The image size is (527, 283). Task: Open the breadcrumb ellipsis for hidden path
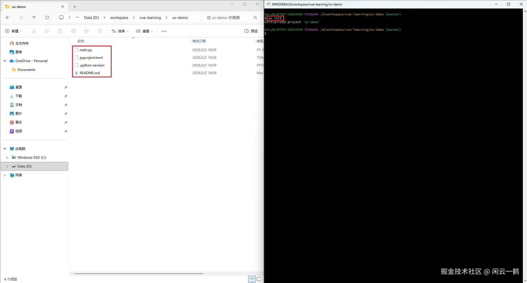pyautogui.click(x=78, y=18)
